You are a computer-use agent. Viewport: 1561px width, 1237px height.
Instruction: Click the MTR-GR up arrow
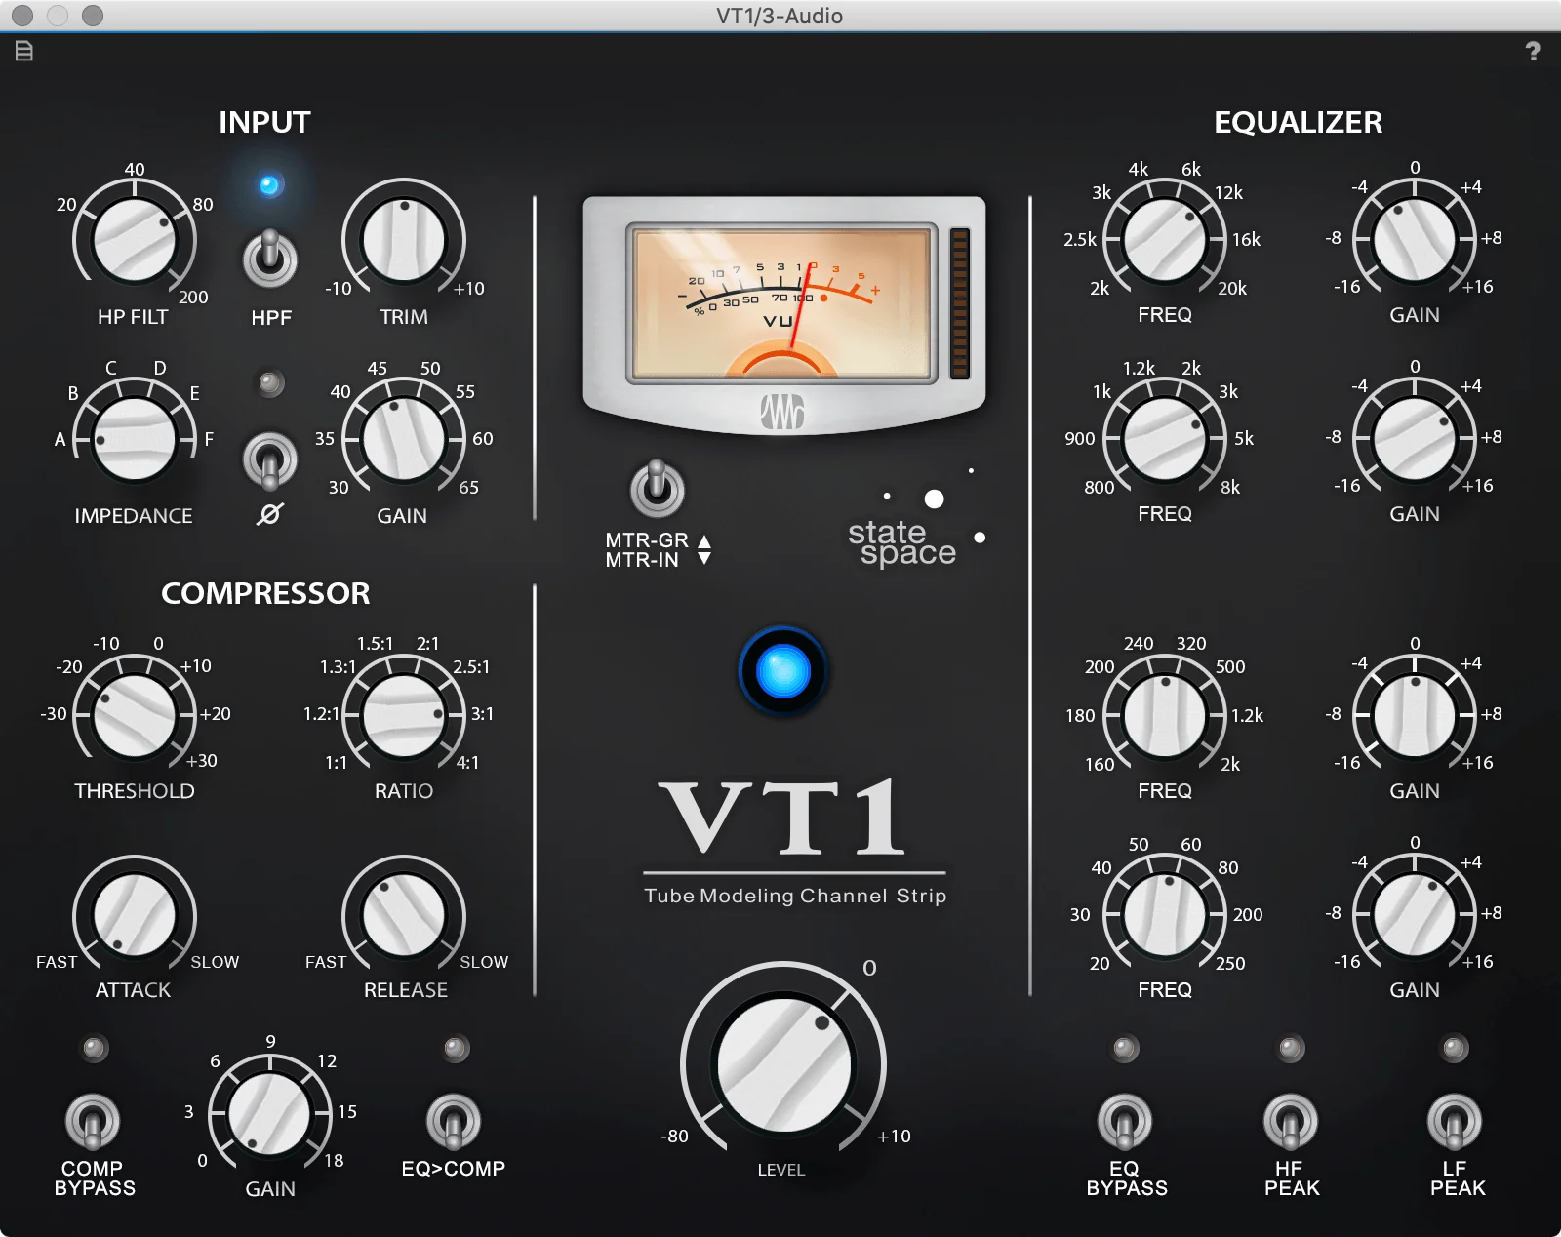pyautogui.click(x=704, y=540)
